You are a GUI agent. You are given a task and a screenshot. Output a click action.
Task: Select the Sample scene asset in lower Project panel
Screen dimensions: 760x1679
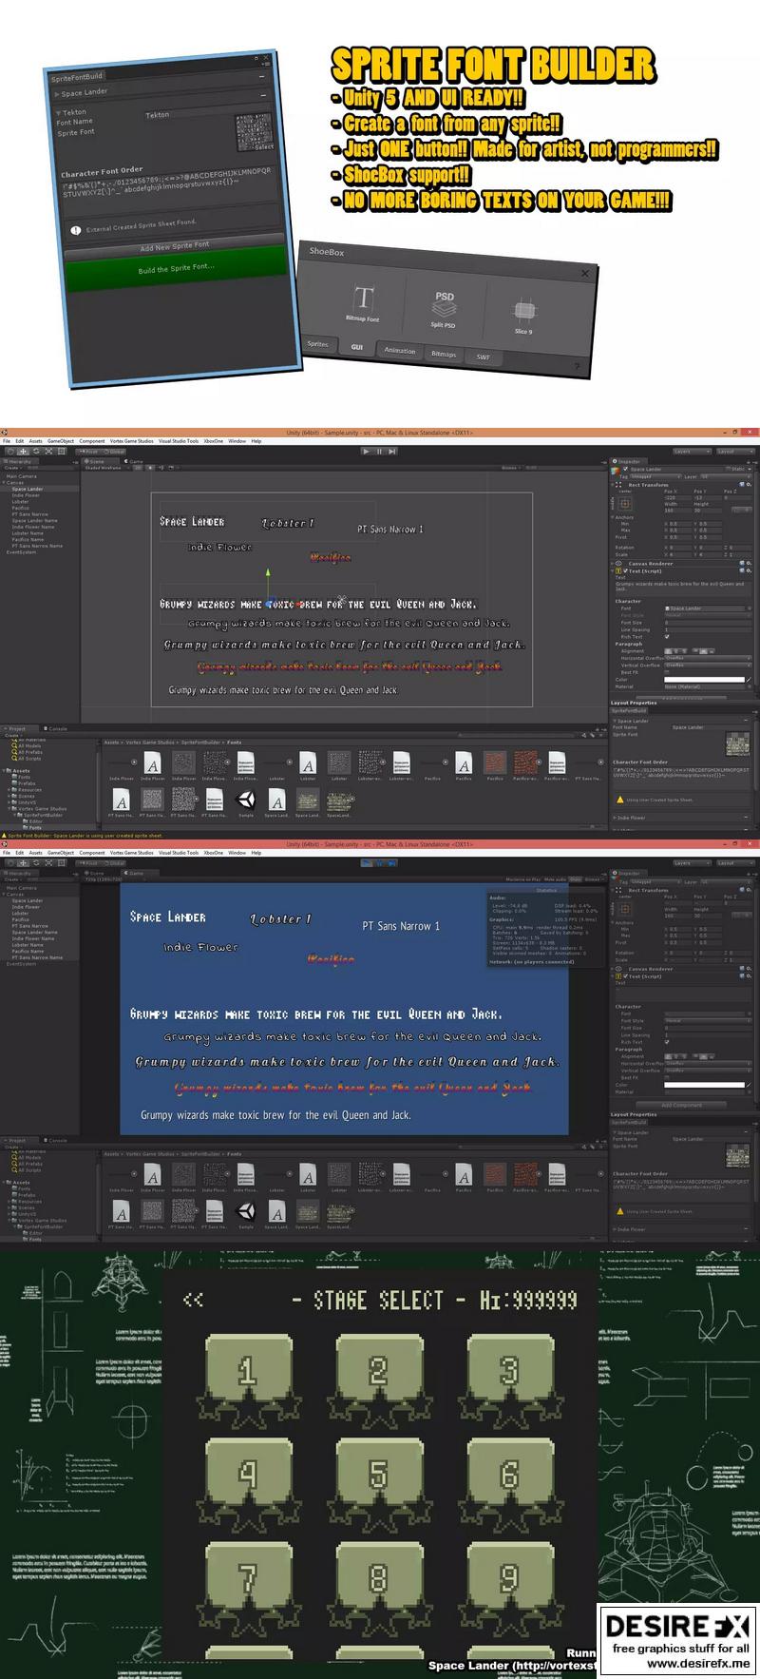point(246,1212)
